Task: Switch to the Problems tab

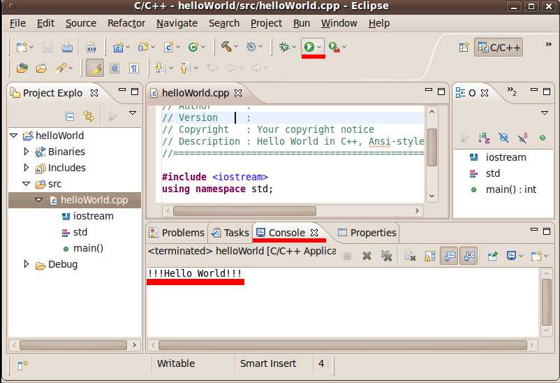Action: pyautogui.click(x=177, y=233)
